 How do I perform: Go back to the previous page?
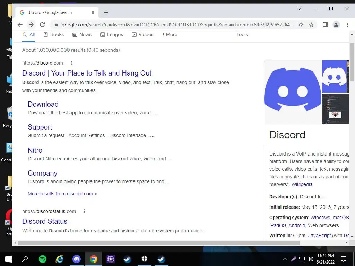pyautogui.click(x=20, y=25)
